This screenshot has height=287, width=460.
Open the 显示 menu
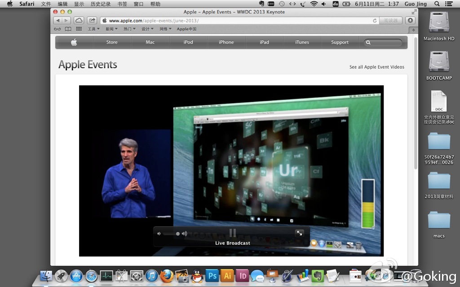tap(79, 4)
